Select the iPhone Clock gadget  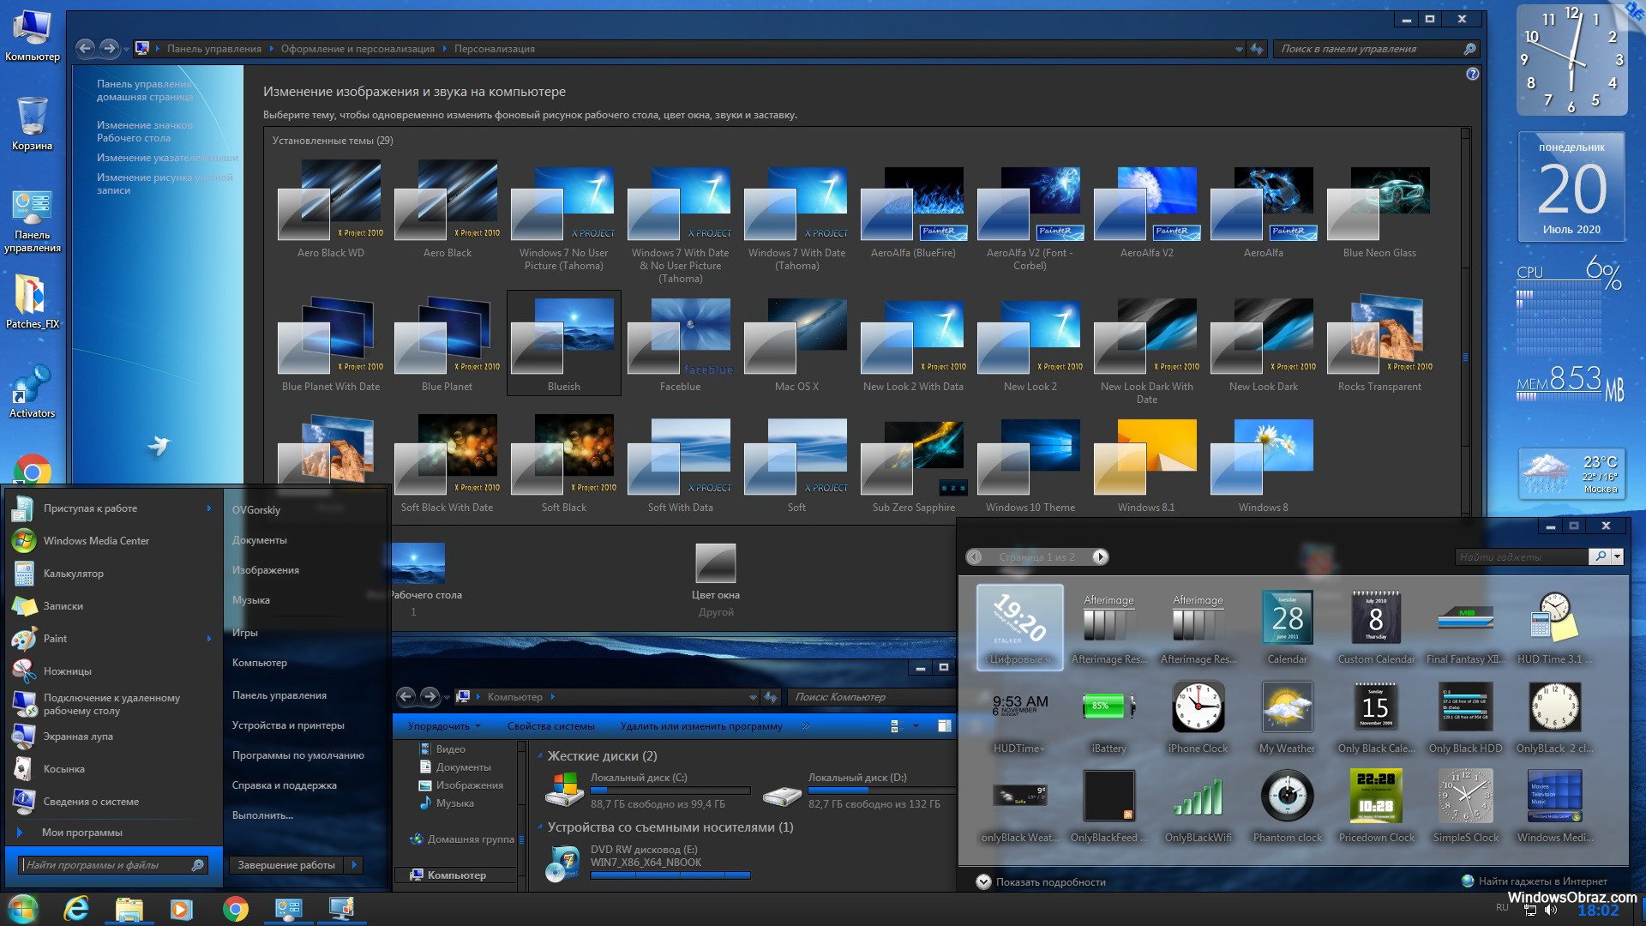pyautogui.click(x=1195, y=713)
